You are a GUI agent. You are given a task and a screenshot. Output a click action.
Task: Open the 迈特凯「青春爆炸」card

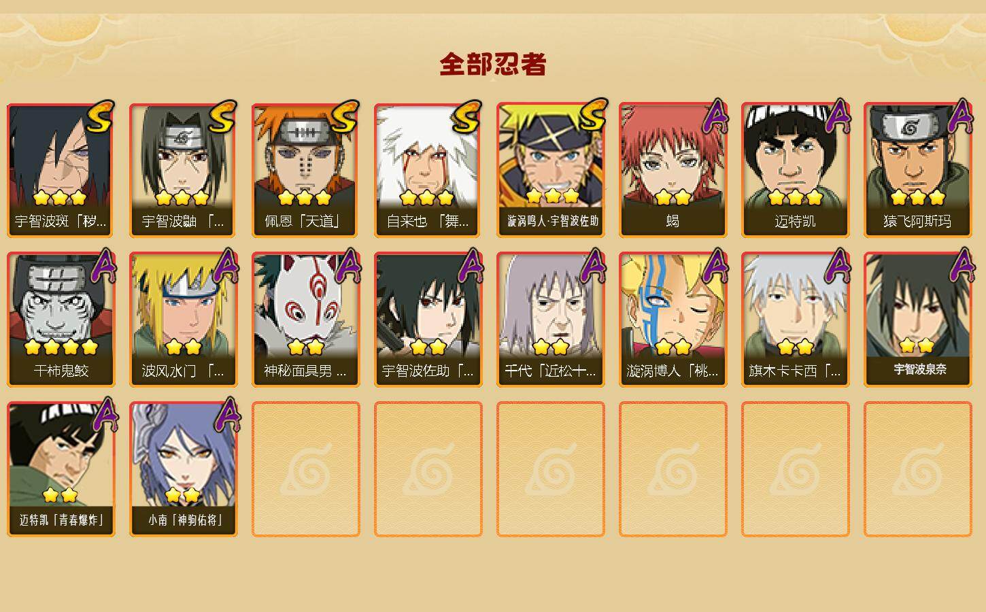click(61, 469)
